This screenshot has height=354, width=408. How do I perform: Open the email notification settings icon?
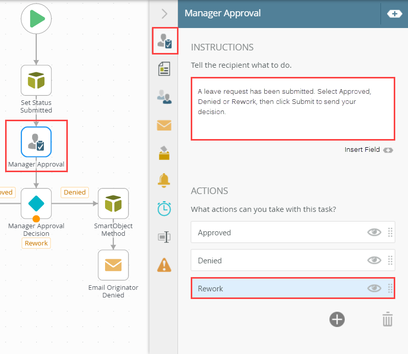[x=164, y=125]
